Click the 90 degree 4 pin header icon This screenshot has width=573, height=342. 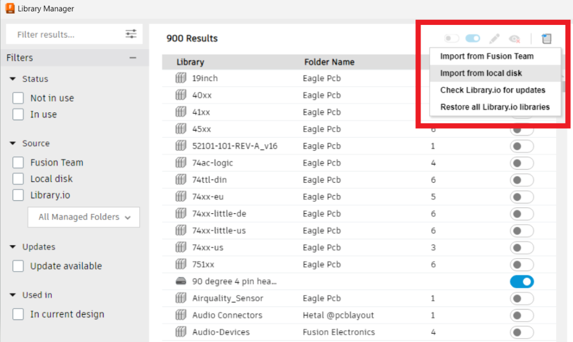coord(181,281)
